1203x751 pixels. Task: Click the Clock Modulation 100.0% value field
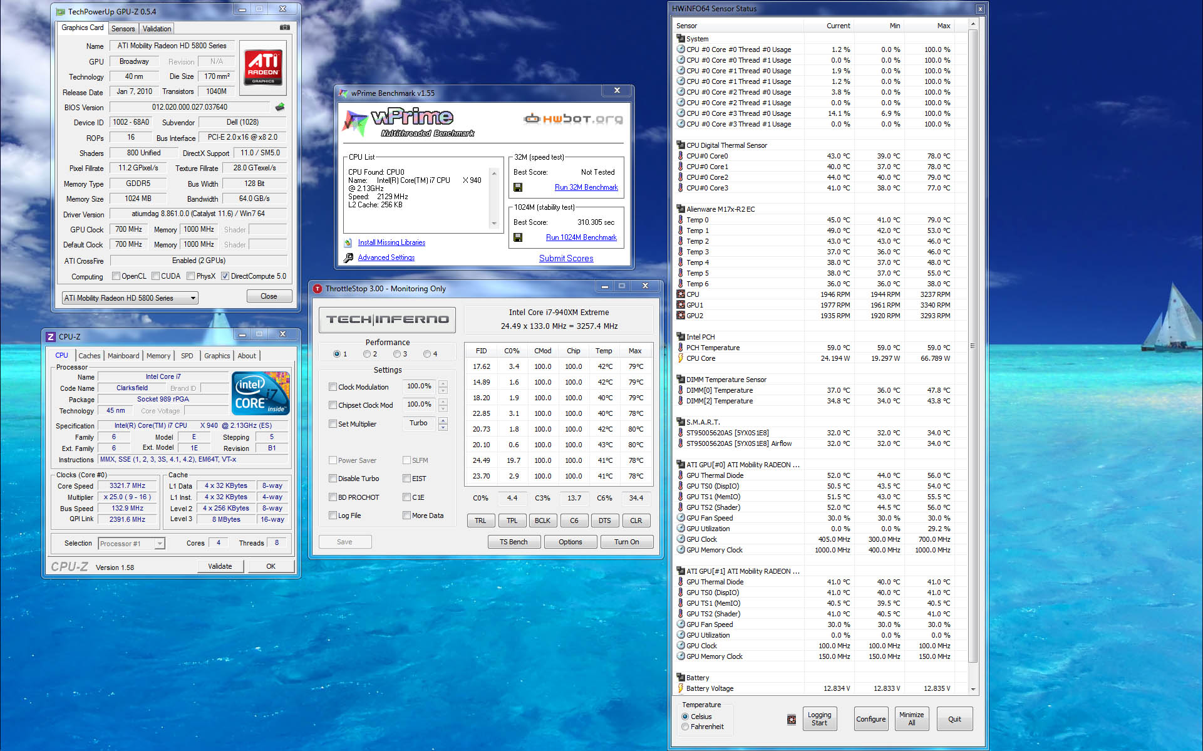pos(419,386)
